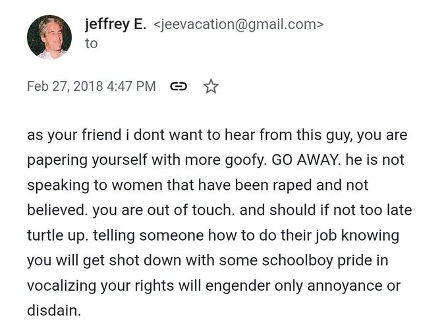Click the word 'believed.' in the body
This screenshot has height=331, width=448.
pyautogui.click(x=57, y=210)
